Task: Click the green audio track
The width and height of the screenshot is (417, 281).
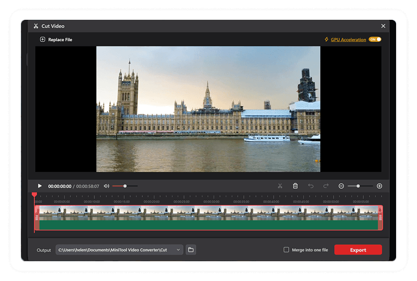Action: (209, 225)
